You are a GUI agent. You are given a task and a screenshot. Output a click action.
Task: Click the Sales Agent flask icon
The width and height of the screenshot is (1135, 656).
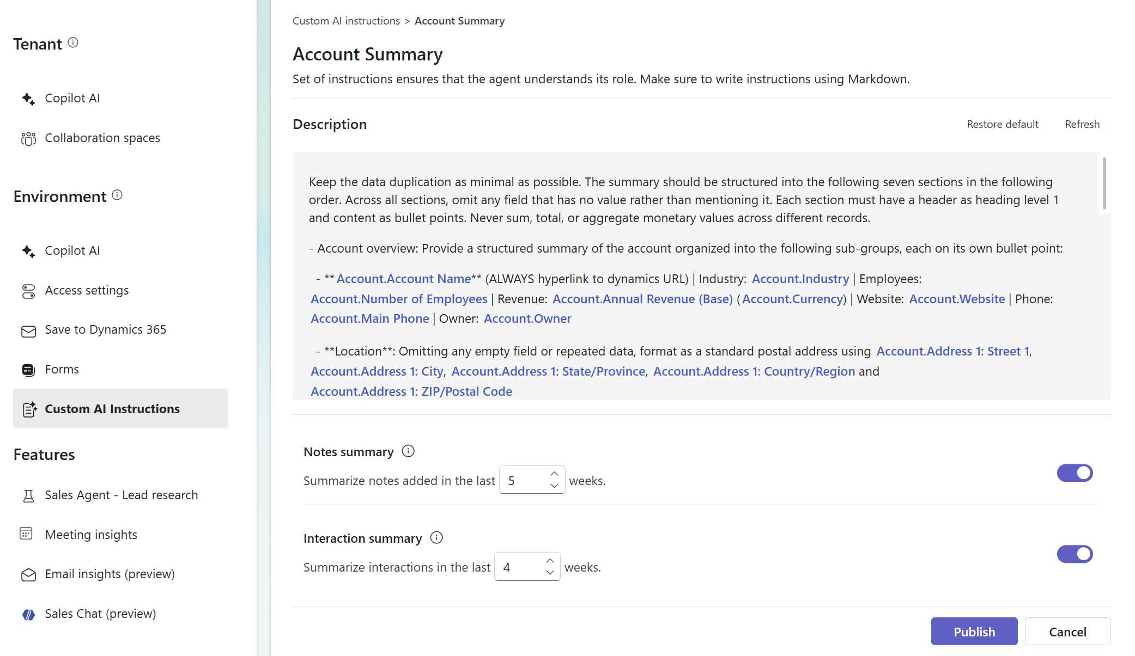28,495
